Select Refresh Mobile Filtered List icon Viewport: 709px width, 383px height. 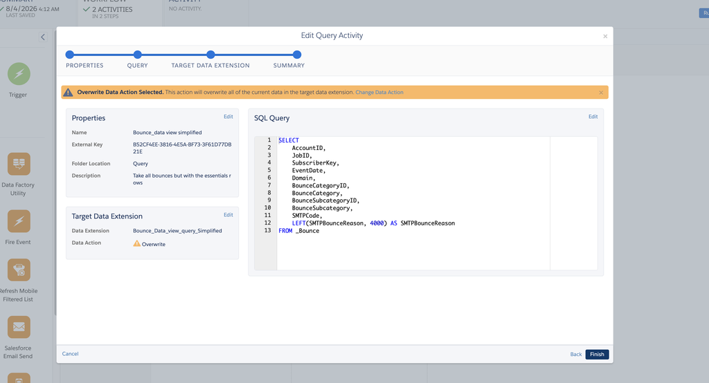[19, 270]
